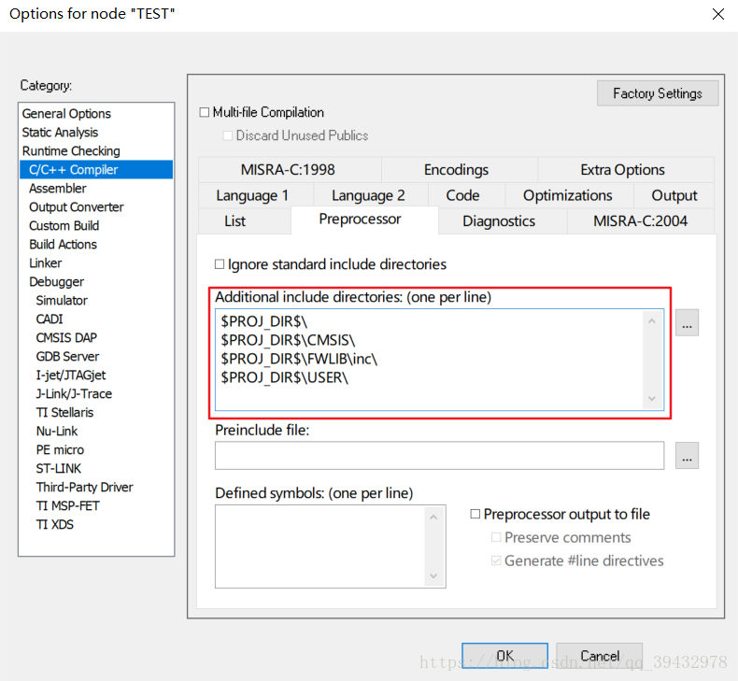The height and width of the screenshot is (681, 738).
Task: Click the browse button for Preinclude file
Action: (x=687, y=456)
